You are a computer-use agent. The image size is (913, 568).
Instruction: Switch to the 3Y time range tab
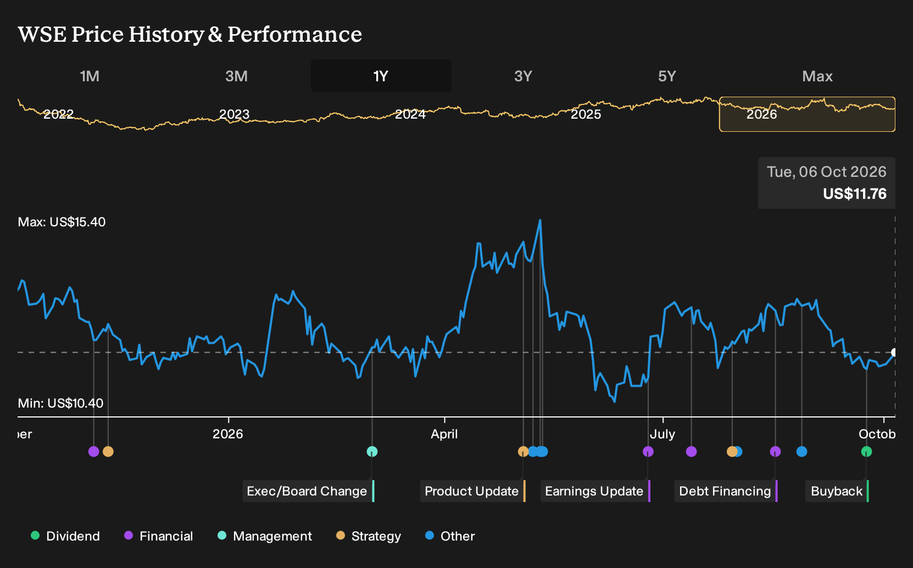pyautogui.click(x=523, y=76)
